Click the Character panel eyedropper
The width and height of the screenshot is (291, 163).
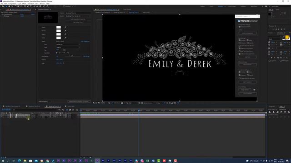coord(284,37)
